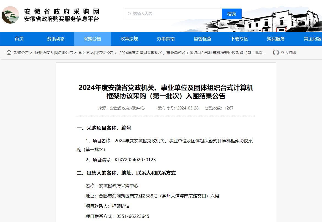322x222 pixels.
Task: Open the 下载专区 nav item
Action: click(x=239, y=39)
